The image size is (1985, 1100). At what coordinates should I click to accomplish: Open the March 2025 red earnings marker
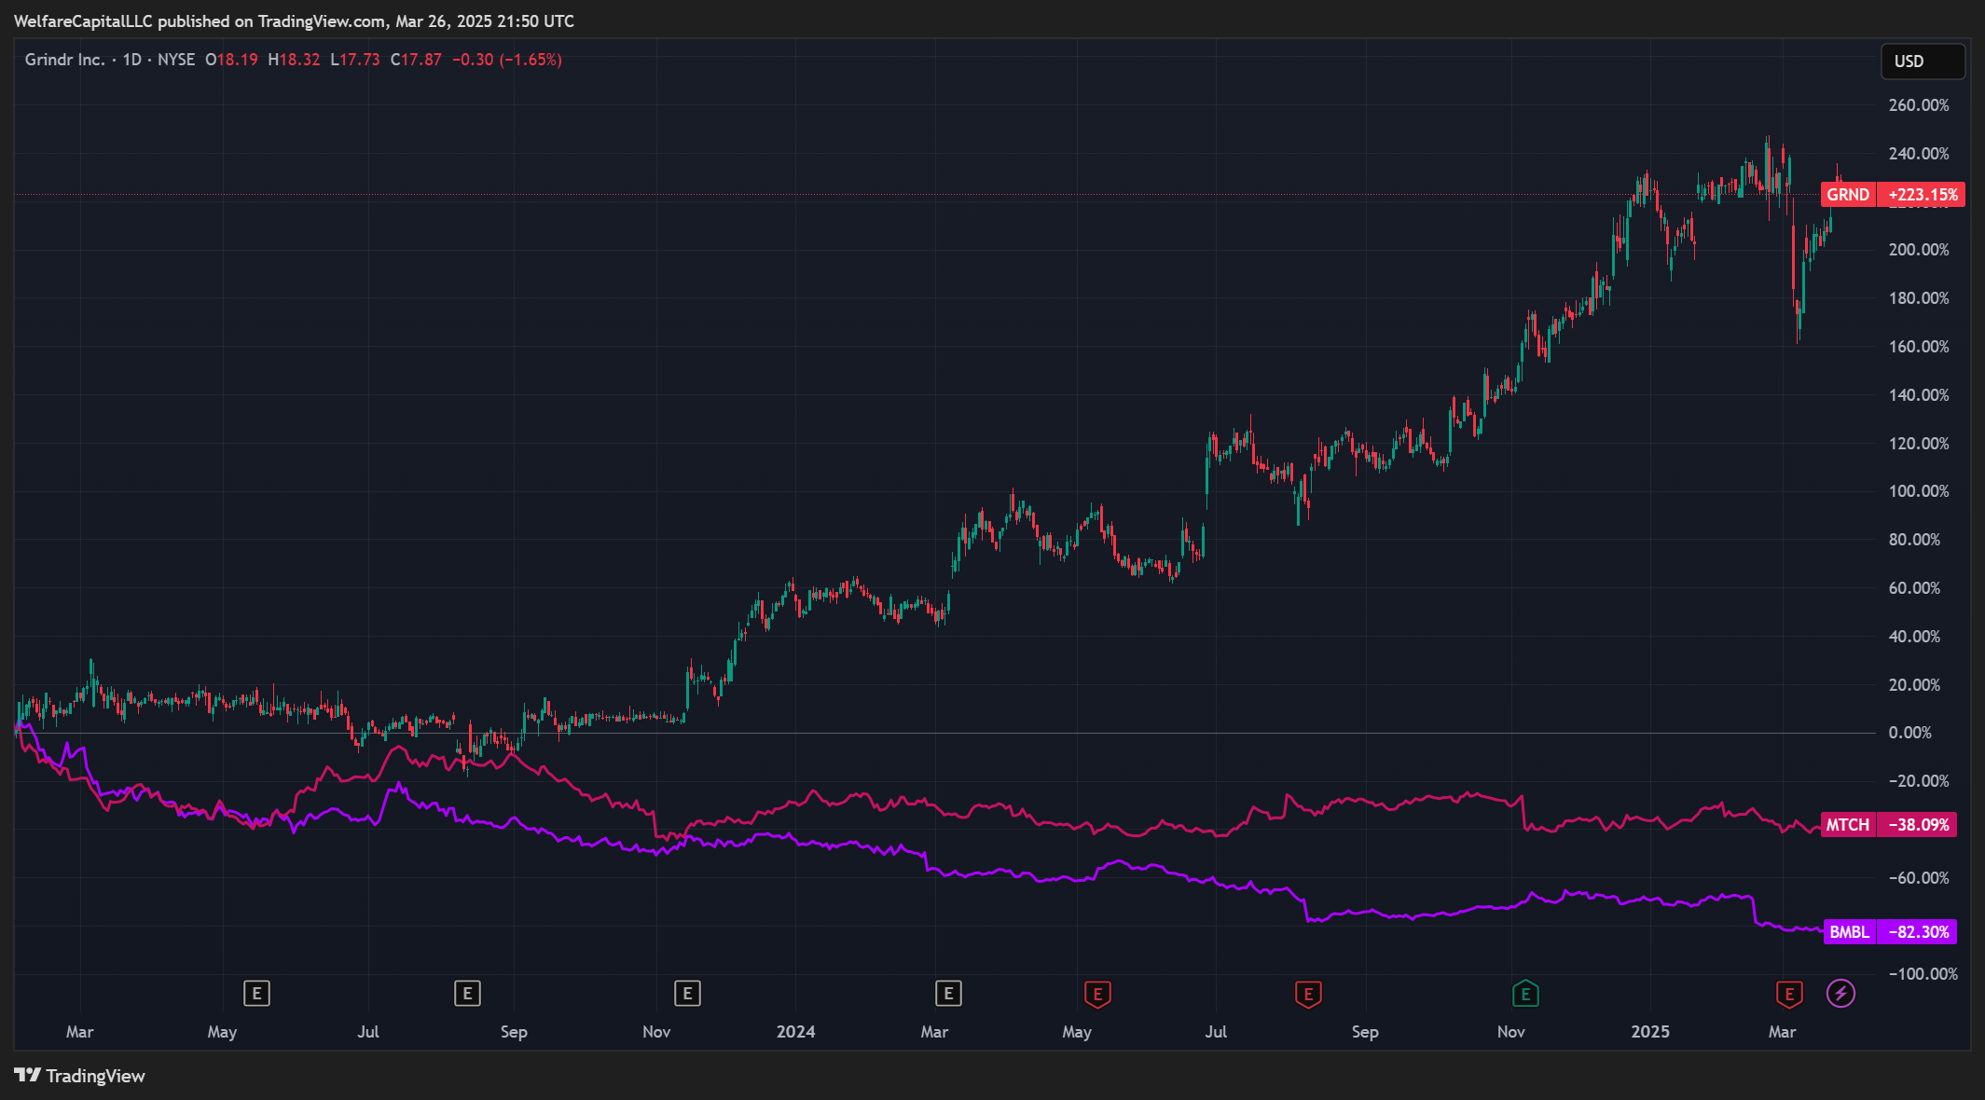[x=1789, y=994]
